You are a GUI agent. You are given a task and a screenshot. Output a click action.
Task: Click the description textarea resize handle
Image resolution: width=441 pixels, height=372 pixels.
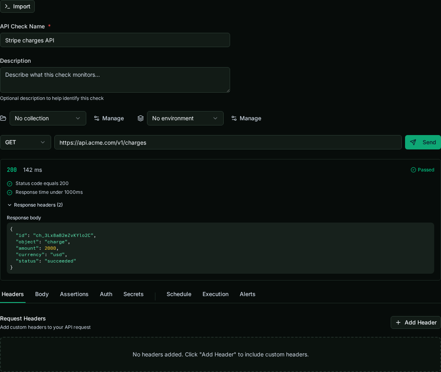click(228, 91)
